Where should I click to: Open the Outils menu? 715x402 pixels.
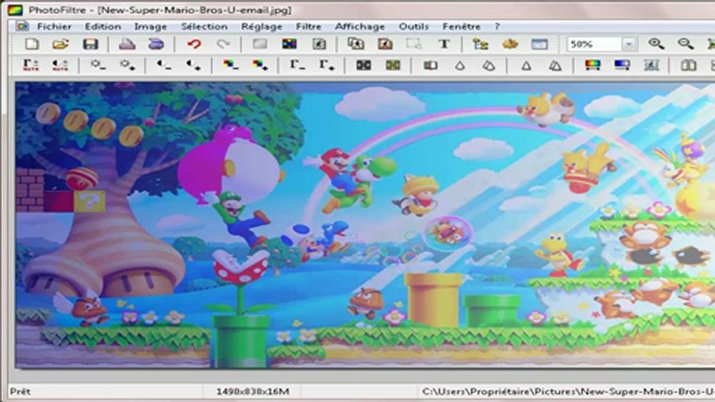click(x=414, y=26)
